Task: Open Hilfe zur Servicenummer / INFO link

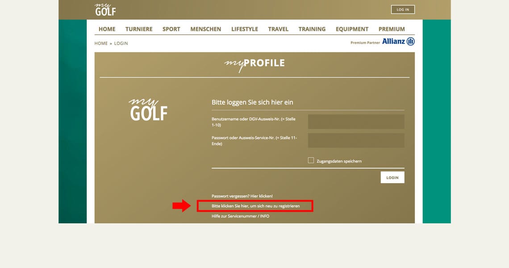Action: tap(240, 216)
